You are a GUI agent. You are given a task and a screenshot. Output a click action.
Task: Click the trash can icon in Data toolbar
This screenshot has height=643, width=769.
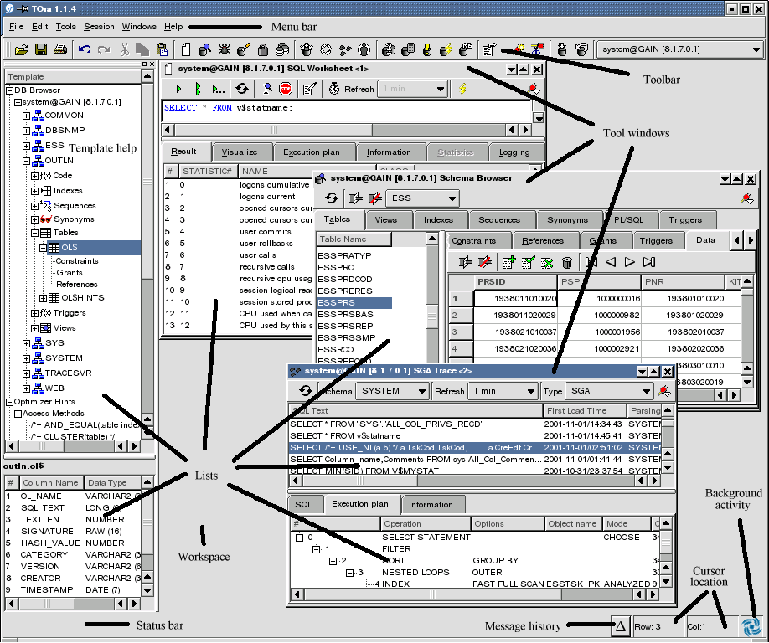[x=567, y=263]
